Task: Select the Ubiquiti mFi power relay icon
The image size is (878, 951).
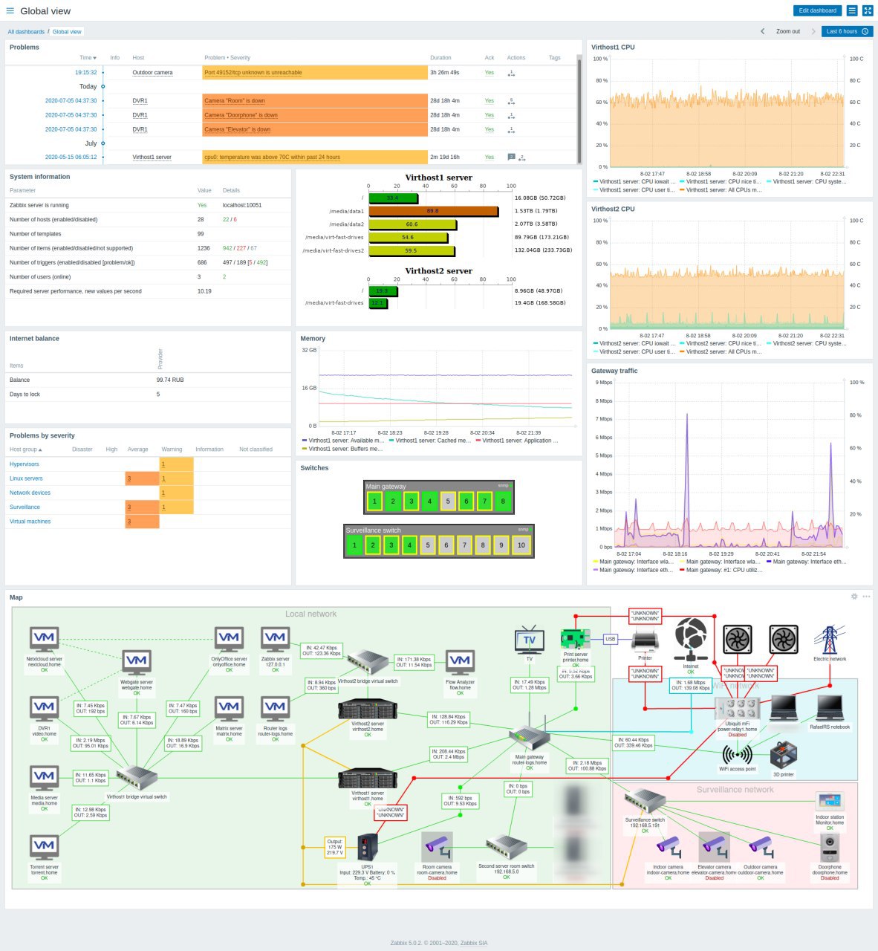Action: point(738,709)
